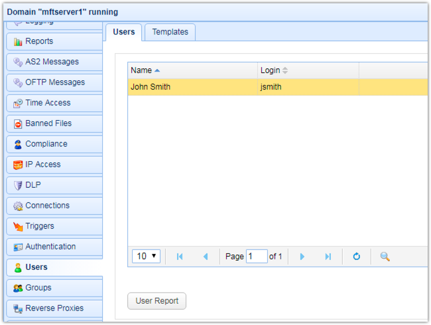
Task: Open the Reports section
Action: (x=54, y=41)
